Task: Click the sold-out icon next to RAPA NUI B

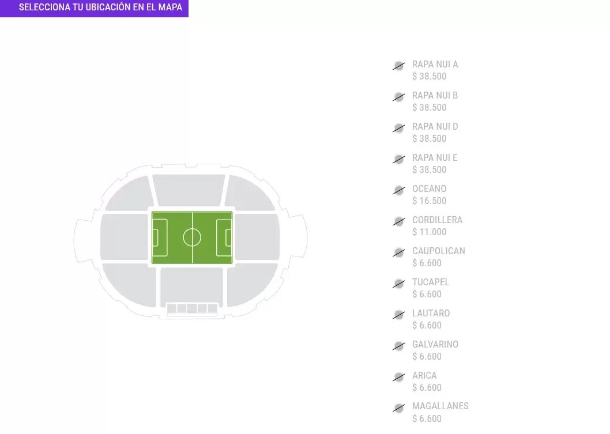Action: tap(399, 97)
